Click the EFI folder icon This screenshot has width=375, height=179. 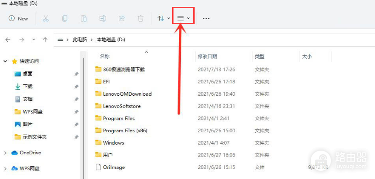[x=98, y=81]
